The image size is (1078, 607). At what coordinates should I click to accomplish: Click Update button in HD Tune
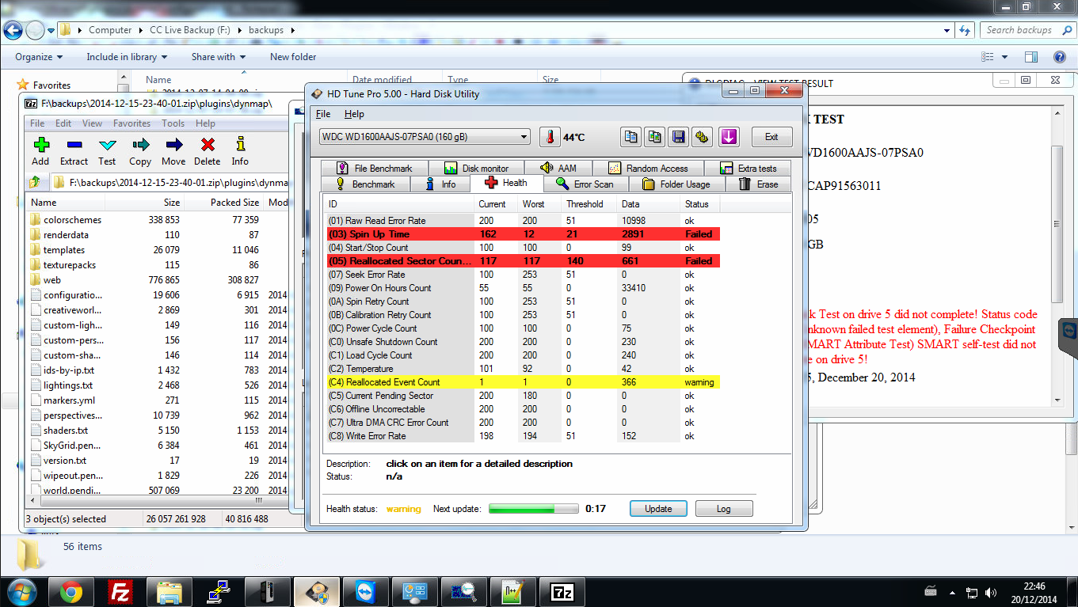(658, 509)
